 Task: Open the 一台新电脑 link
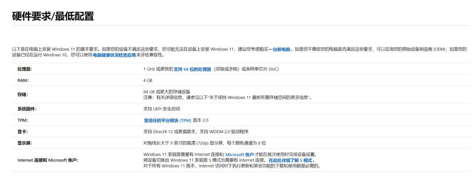279,49
